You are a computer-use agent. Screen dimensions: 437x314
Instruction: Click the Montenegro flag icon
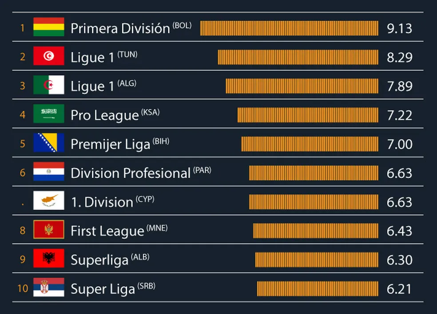pyautogui.click(x=49, y=230)
